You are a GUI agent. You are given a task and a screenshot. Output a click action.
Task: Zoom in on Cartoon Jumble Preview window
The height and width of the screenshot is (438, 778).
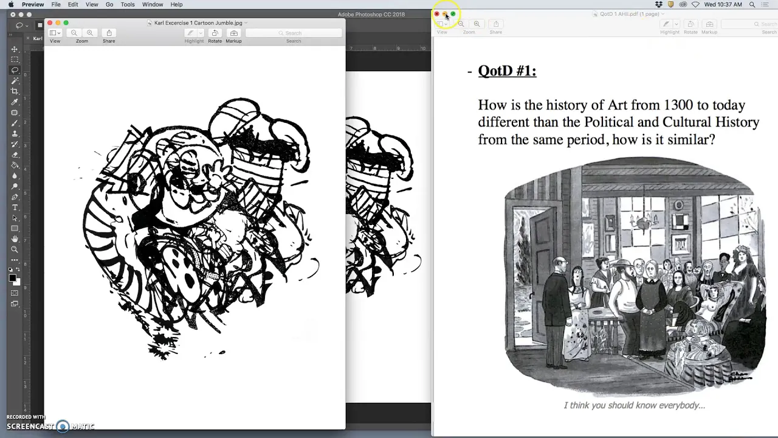coord(90,33)
